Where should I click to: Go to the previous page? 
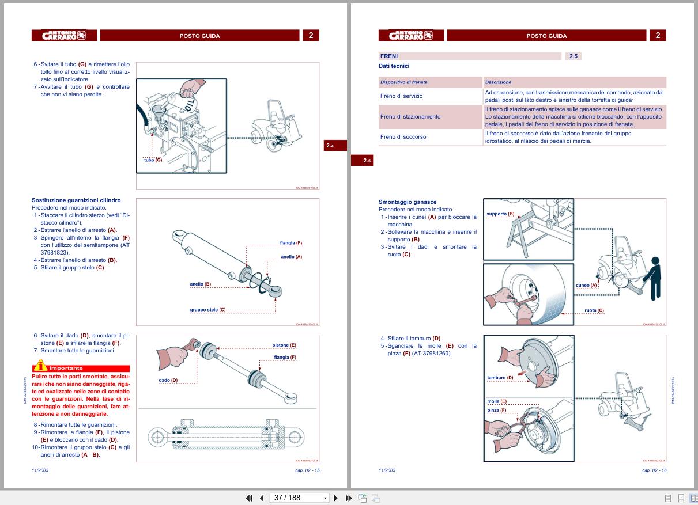tap(261, 498)
